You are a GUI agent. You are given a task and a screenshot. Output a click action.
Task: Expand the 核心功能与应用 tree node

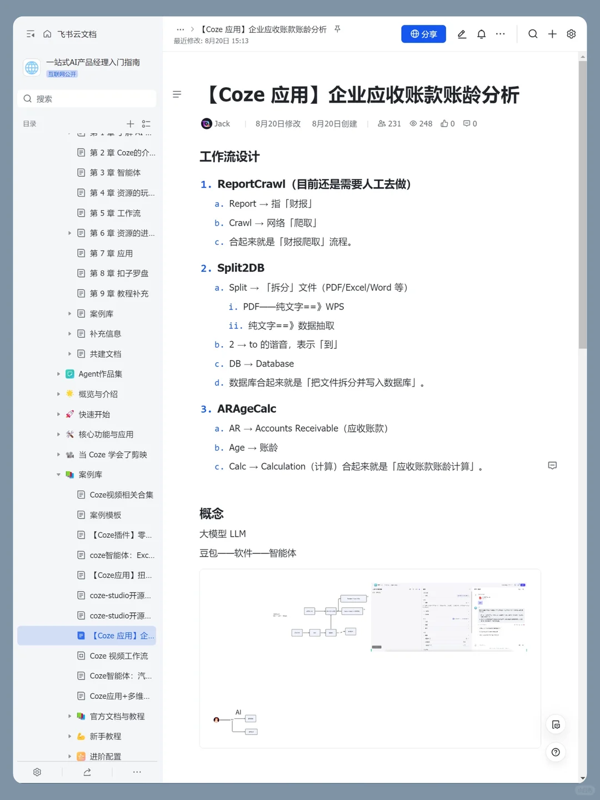pyautogui.click(x=58, y=434)
